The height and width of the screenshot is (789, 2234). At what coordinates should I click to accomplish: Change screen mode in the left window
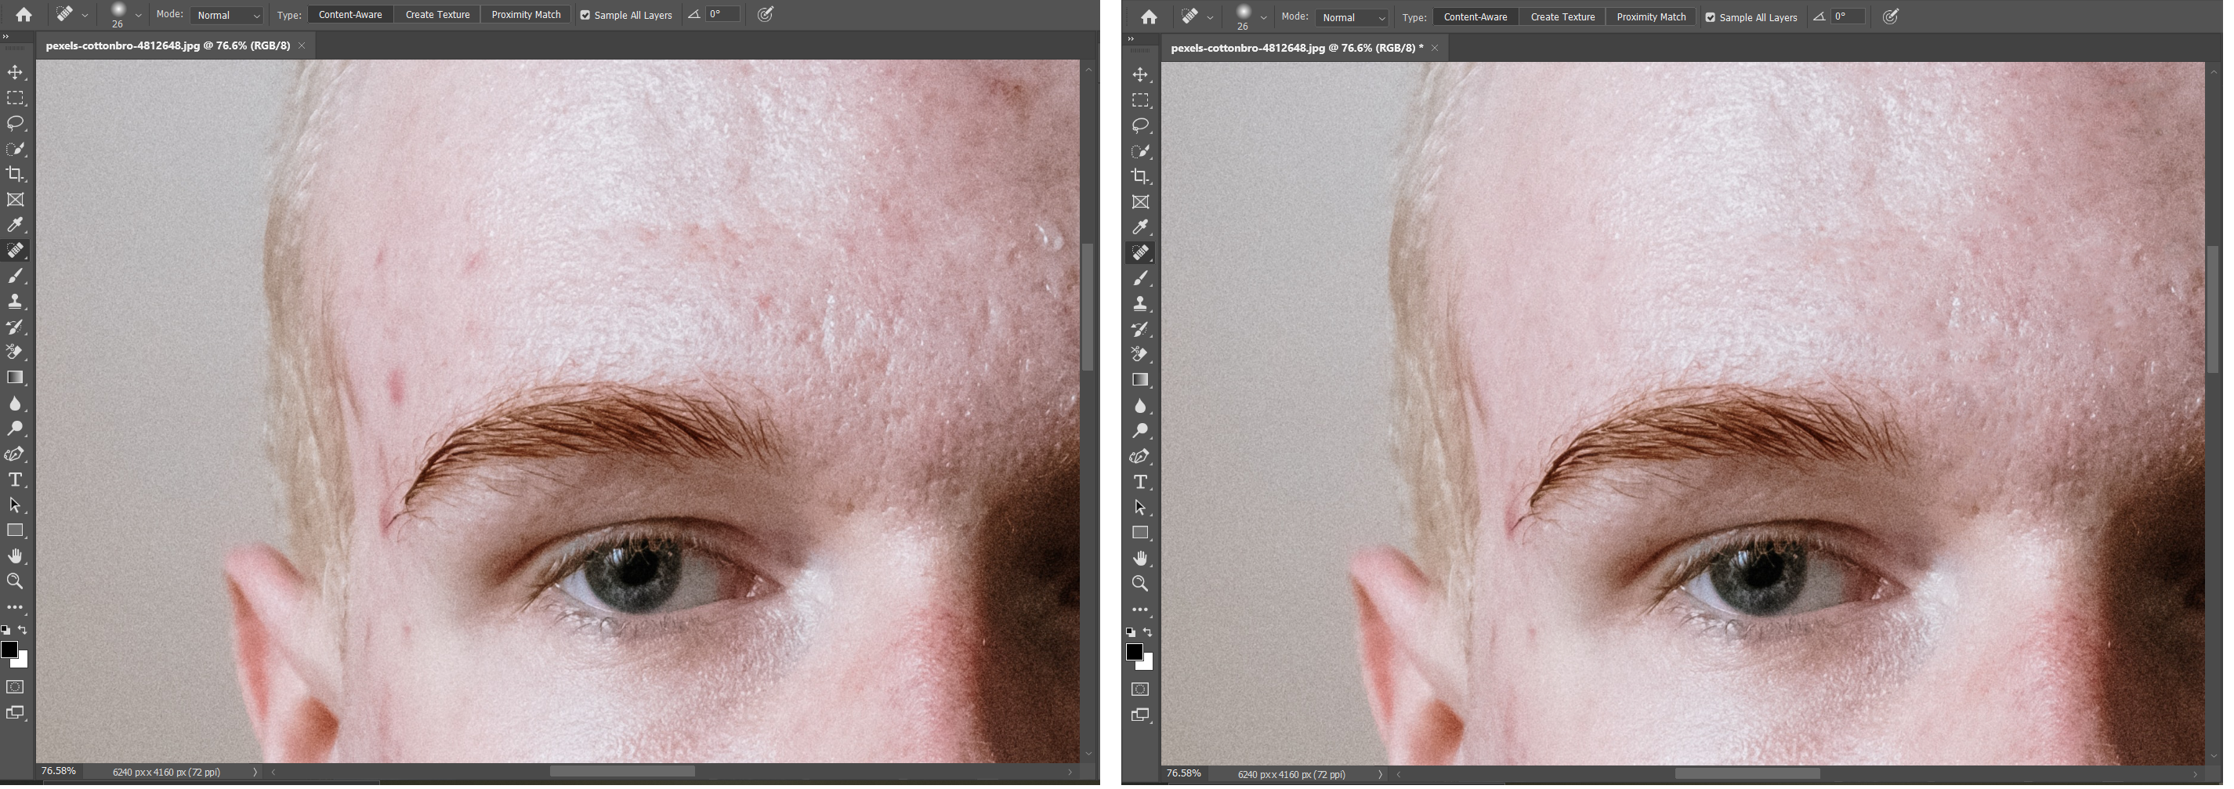click(16, 713)
